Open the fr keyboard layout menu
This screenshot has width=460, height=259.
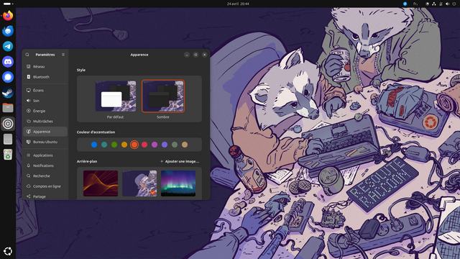(415, 4)
